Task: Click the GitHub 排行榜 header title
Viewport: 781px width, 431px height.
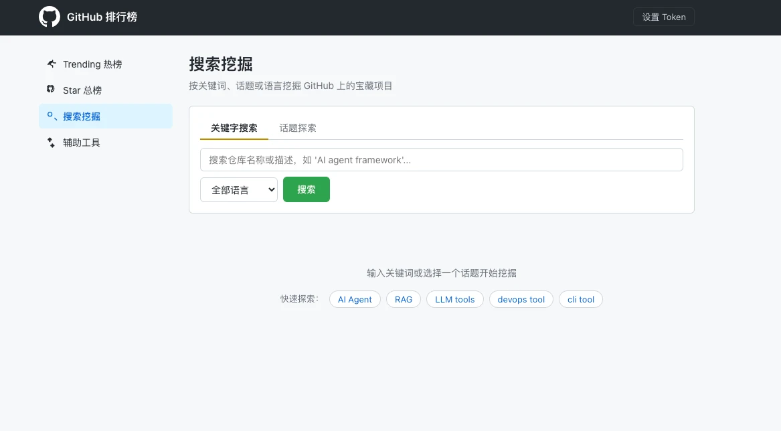Action: (x=102, y=17)
